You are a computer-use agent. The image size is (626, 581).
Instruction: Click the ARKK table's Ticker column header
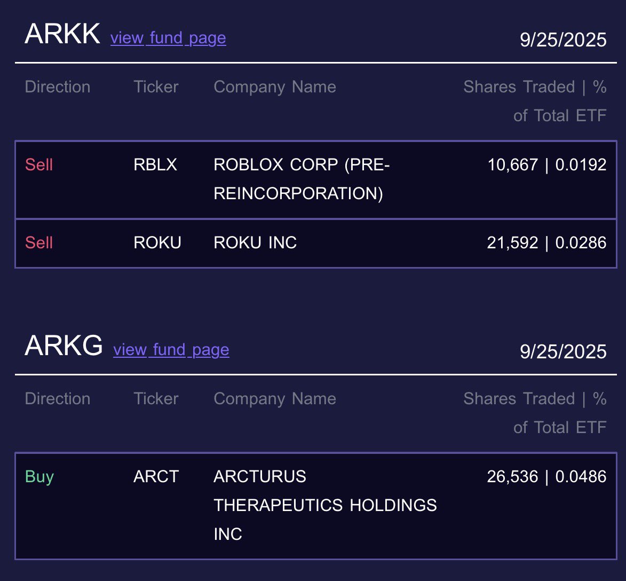(x=156, y=87)
